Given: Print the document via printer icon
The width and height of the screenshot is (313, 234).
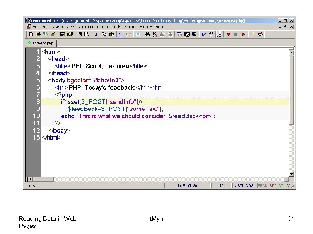Looking at the screenshot, I should (80, 34).
